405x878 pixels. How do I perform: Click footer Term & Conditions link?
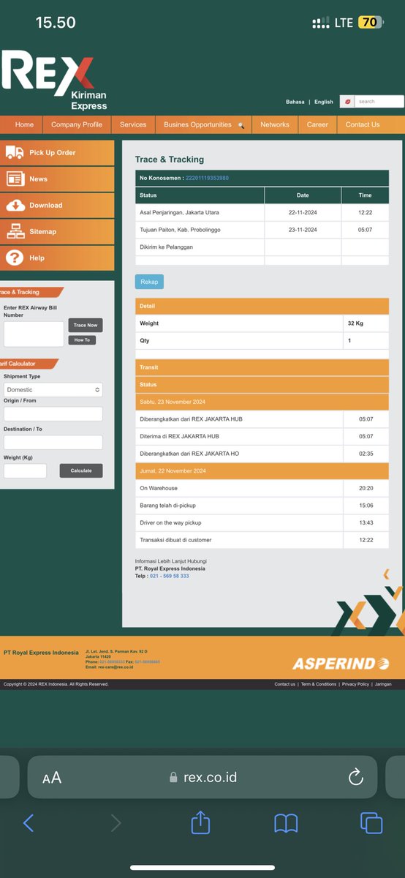coord(319,684)
